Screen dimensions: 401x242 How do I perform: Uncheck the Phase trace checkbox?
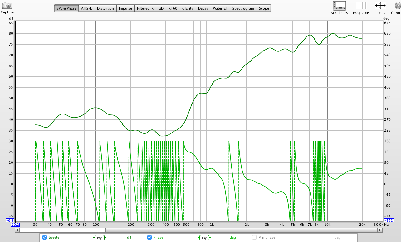149,237
